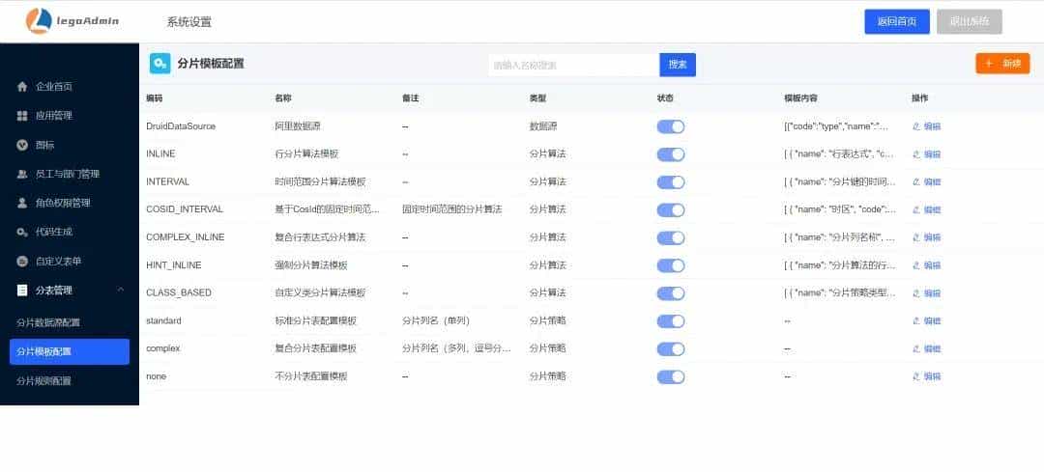Toggle status switch for COMPLEX_INLINE row
This screenshot has width=1044, height=472.
[671, 237]
